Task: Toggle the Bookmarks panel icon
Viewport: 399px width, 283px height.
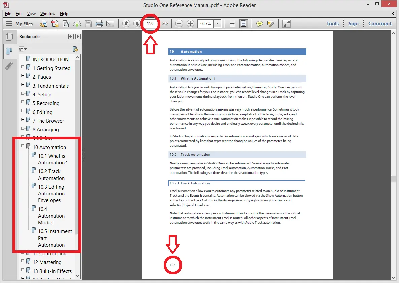Action: [x=9, y=51]
